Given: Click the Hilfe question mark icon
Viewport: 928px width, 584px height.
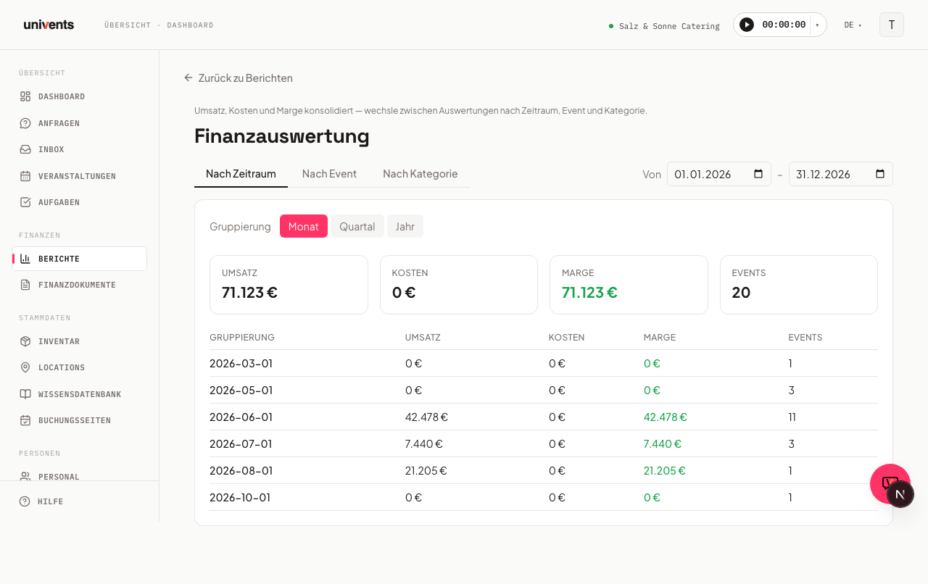Looking at the screenshot, I should coord(25,501).
